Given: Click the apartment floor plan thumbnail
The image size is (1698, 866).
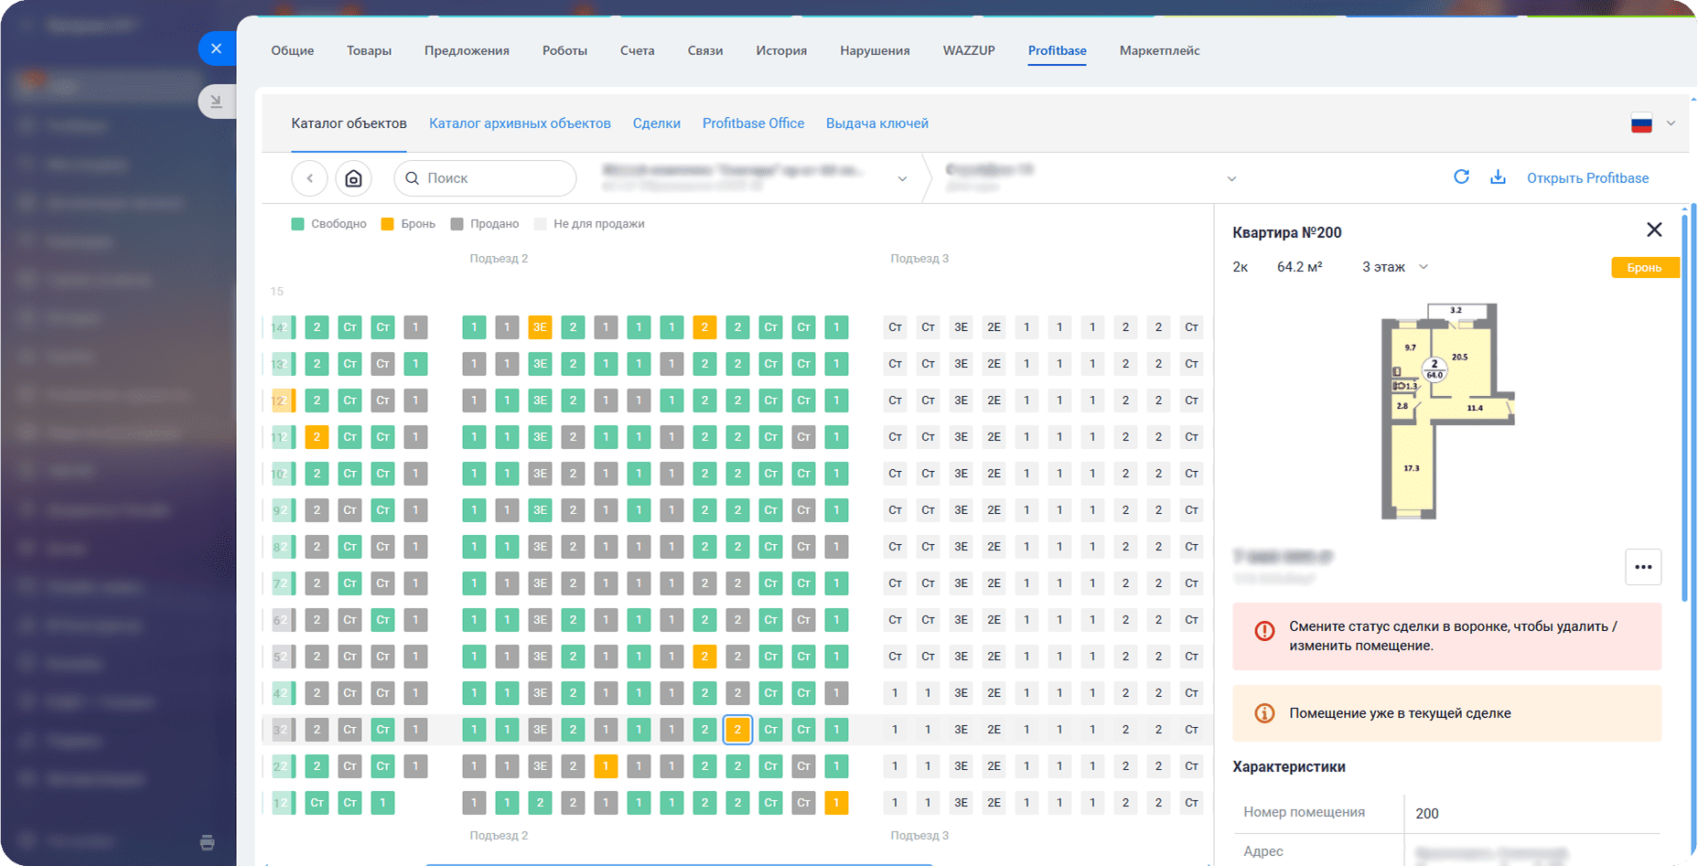Looking at the screenshot, I should point(1446,411).
